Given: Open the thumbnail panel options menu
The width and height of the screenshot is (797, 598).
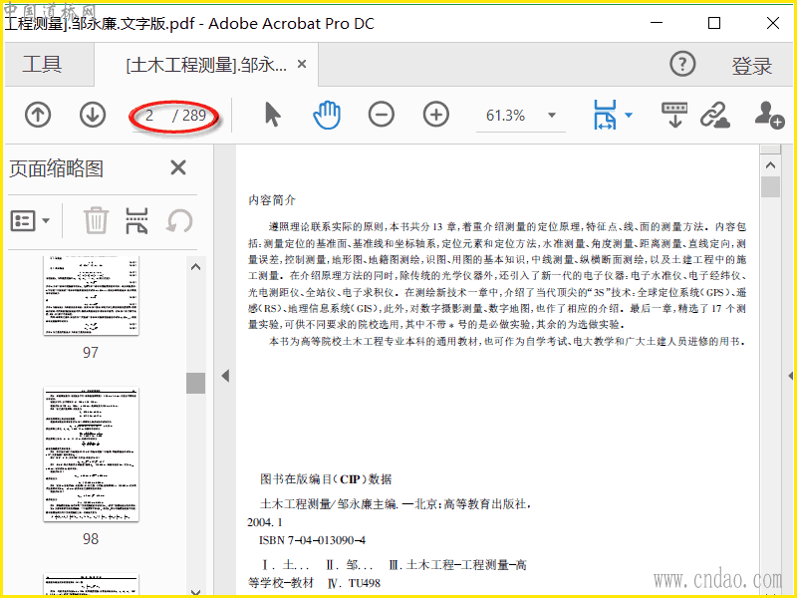Looking at the screenshot, I should pos(30,220).
